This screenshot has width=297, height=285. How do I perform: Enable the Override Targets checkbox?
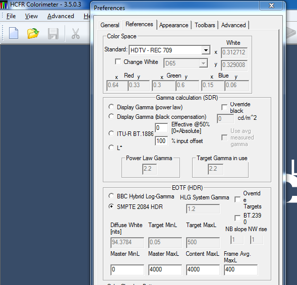(x=237, y=199)
